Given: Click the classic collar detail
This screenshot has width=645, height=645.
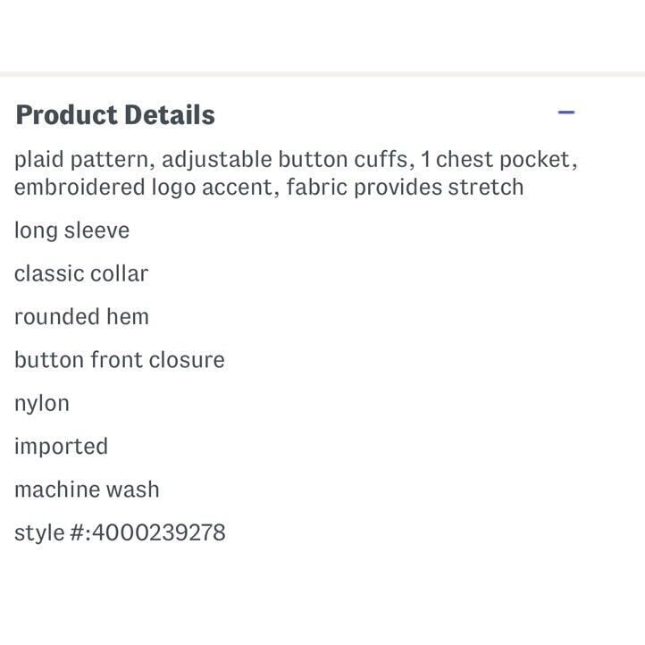Looking at the screenshot, I should pos(81,274).
